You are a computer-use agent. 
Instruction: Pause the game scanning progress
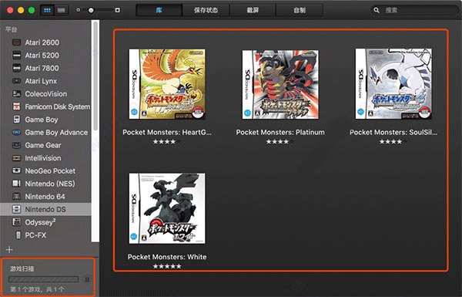click(87, 279)
